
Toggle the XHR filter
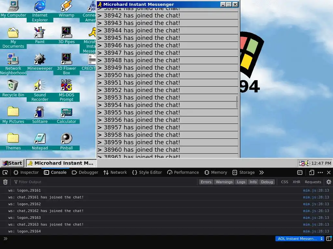point(297,182)
